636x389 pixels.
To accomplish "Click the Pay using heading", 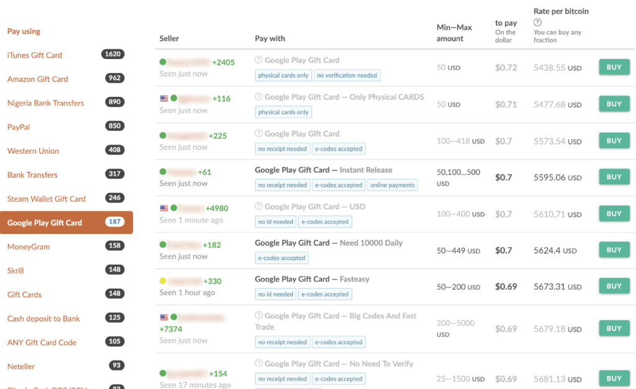I will pos(24,31).
